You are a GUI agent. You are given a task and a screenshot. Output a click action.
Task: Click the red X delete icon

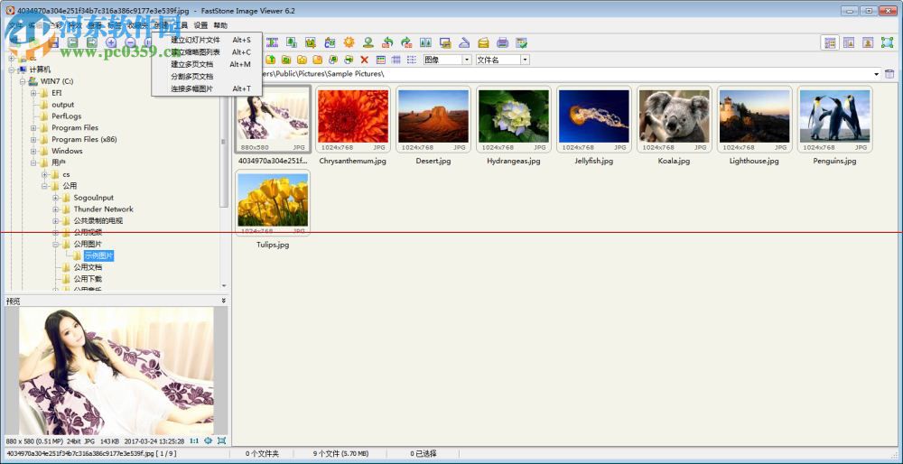[x=364, y=60]
